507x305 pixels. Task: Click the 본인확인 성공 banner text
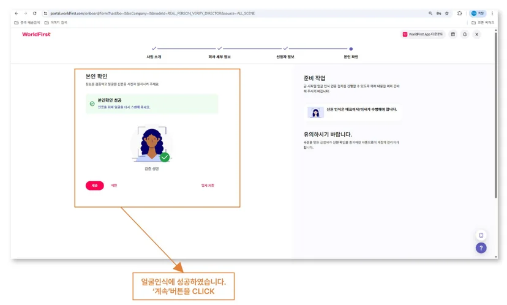[x=110, y=100]
